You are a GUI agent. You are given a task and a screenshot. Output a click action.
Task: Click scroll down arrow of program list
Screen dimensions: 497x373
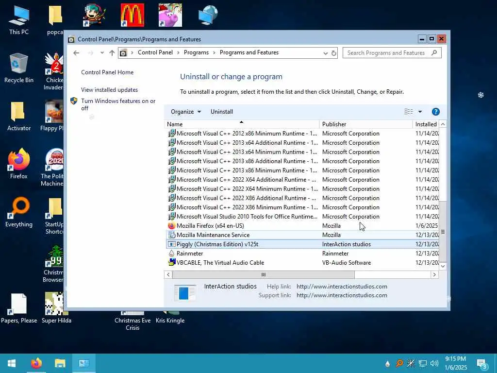point(443,267)
